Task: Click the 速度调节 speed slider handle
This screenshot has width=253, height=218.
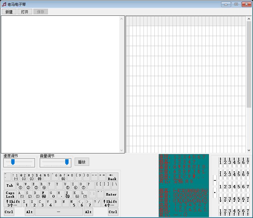Action: (13, 162)
